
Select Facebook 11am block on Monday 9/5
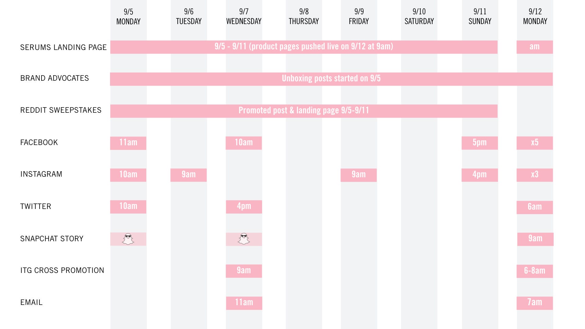coord(128,143)
